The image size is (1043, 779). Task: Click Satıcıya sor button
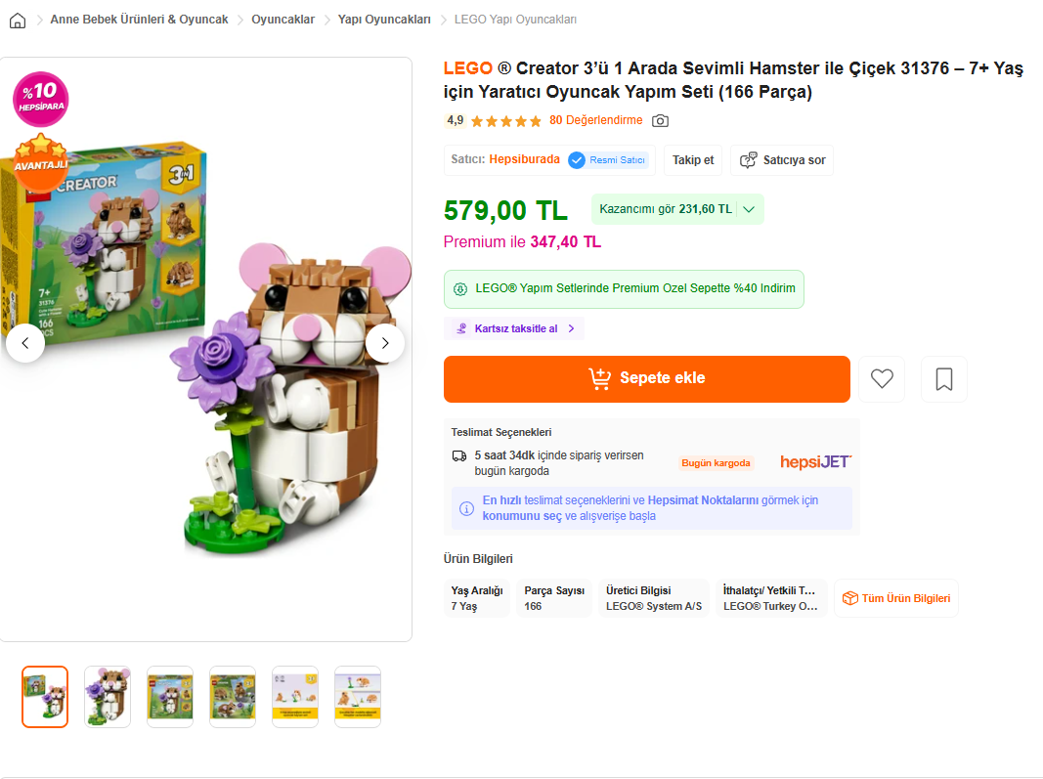click(782, 160)
